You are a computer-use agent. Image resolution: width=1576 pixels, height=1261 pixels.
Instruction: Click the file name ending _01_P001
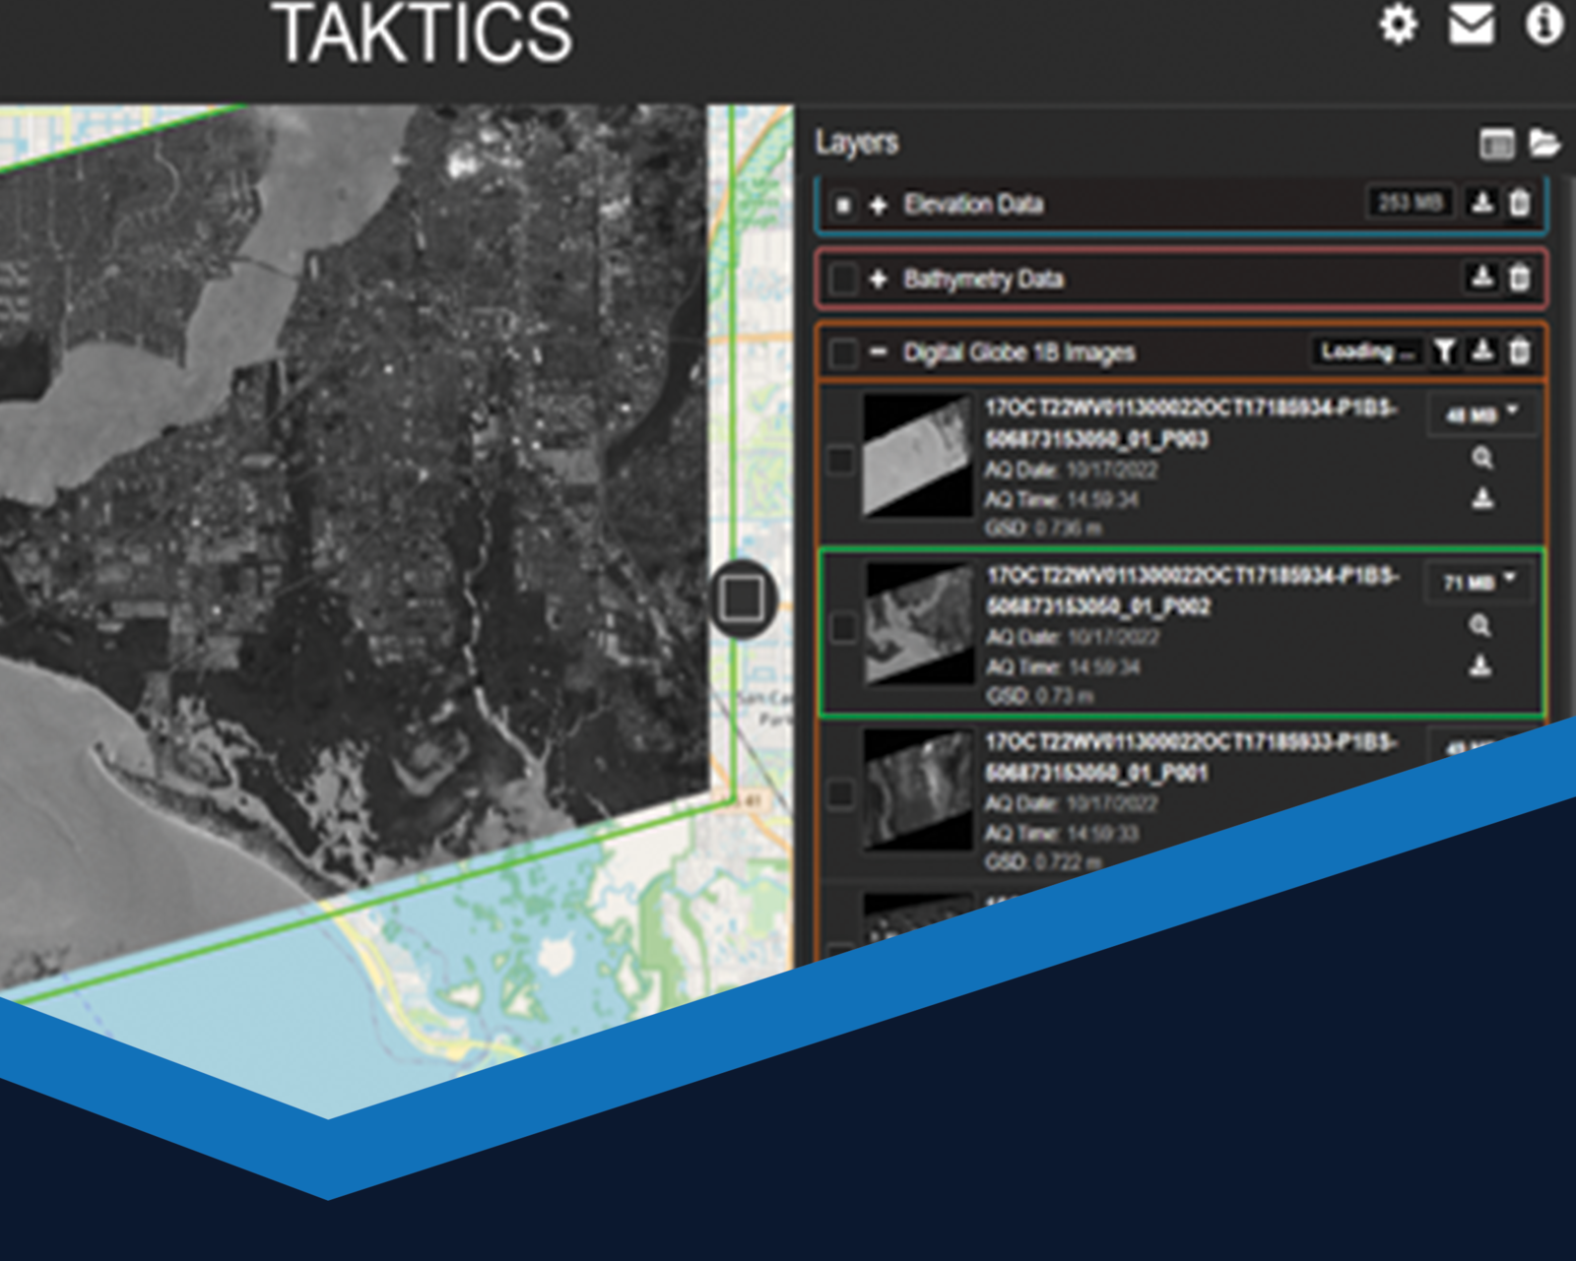click(x=1191, y=757)
